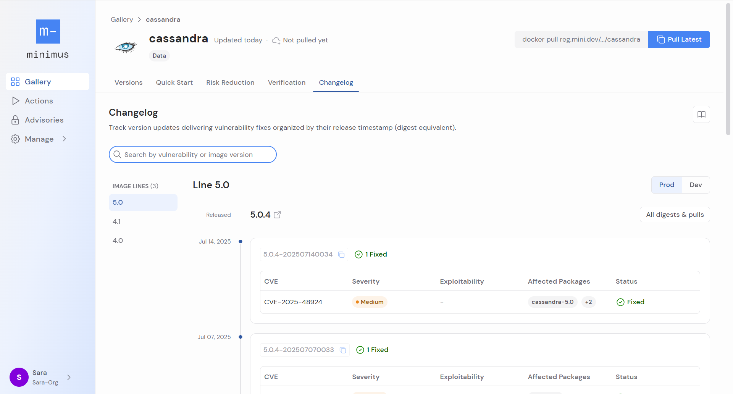Viewport: 733px width, 394px height.
Task: Click the search magnifier icon
Action: 117,155
